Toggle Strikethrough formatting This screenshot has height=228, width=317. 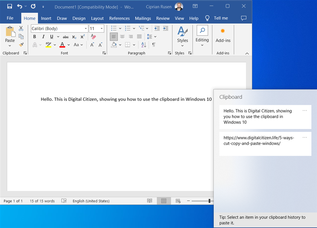(66, 37)
